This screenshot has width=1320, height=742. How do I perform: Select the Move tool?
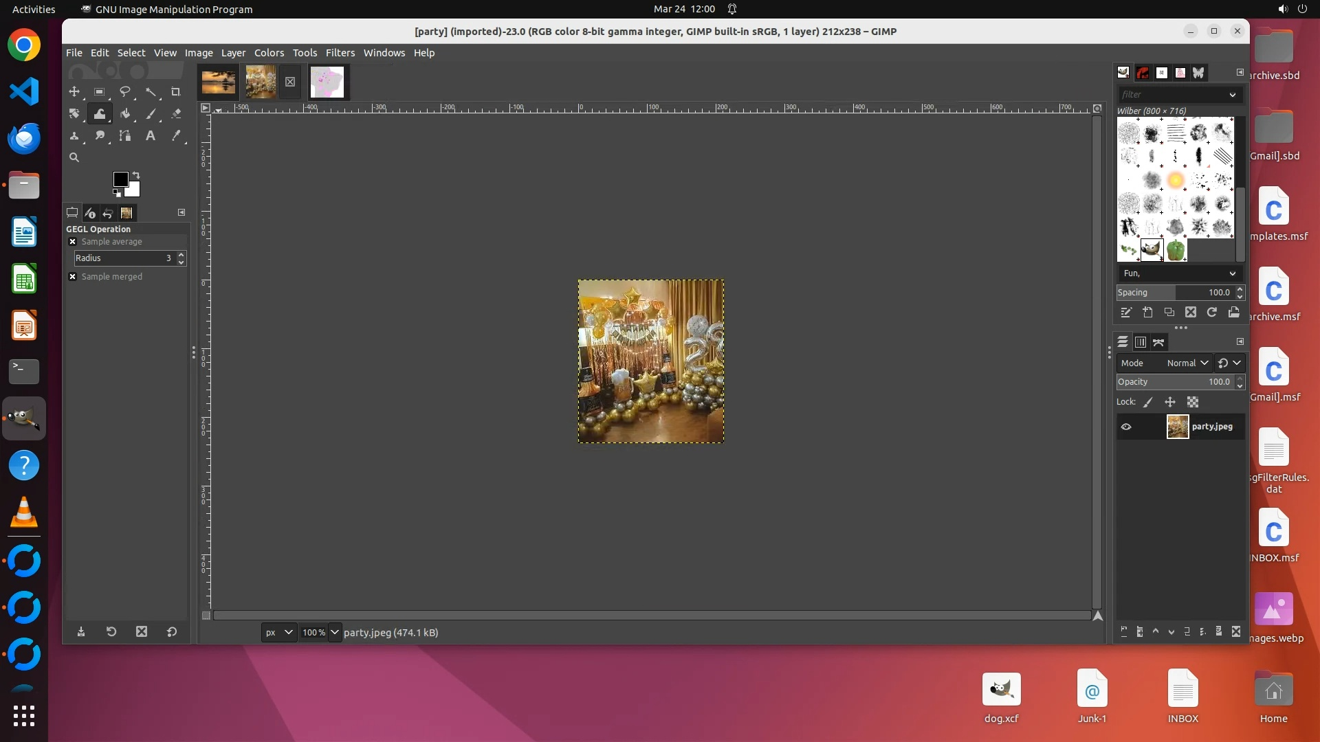coord(74,91)
